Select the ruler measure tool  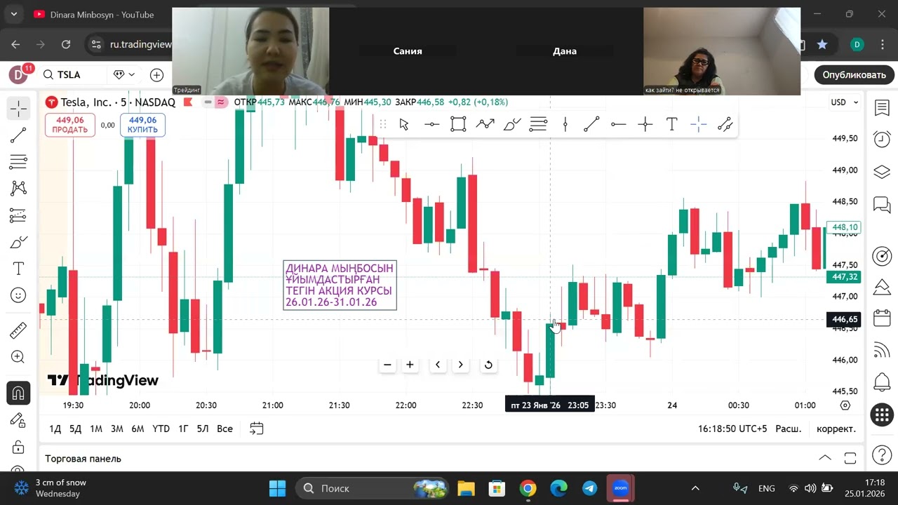pyautogui.click(x=18, y=330)
